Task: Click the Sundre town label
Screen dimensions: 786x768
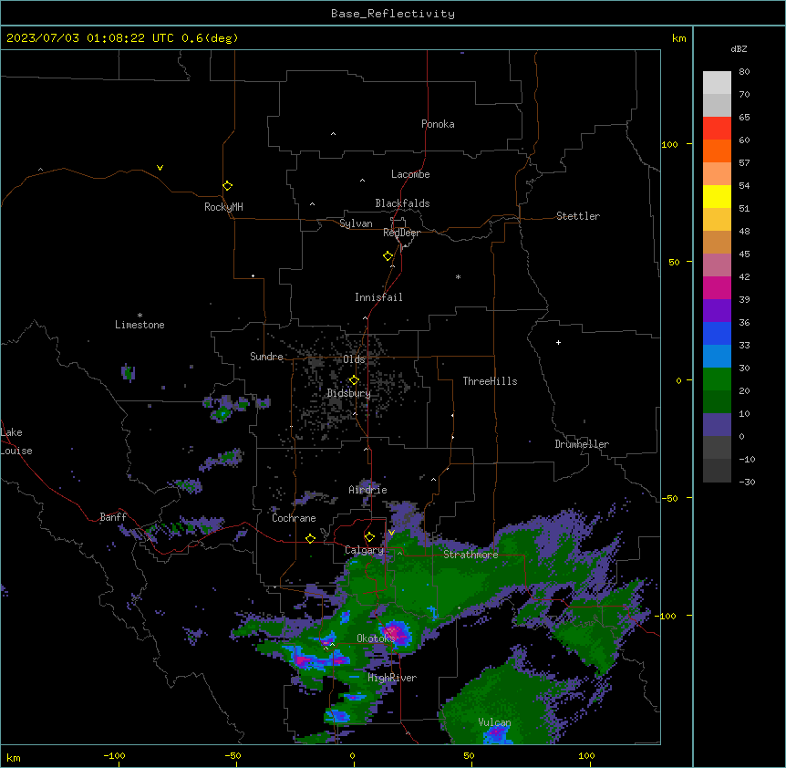Action: [266, 357]
